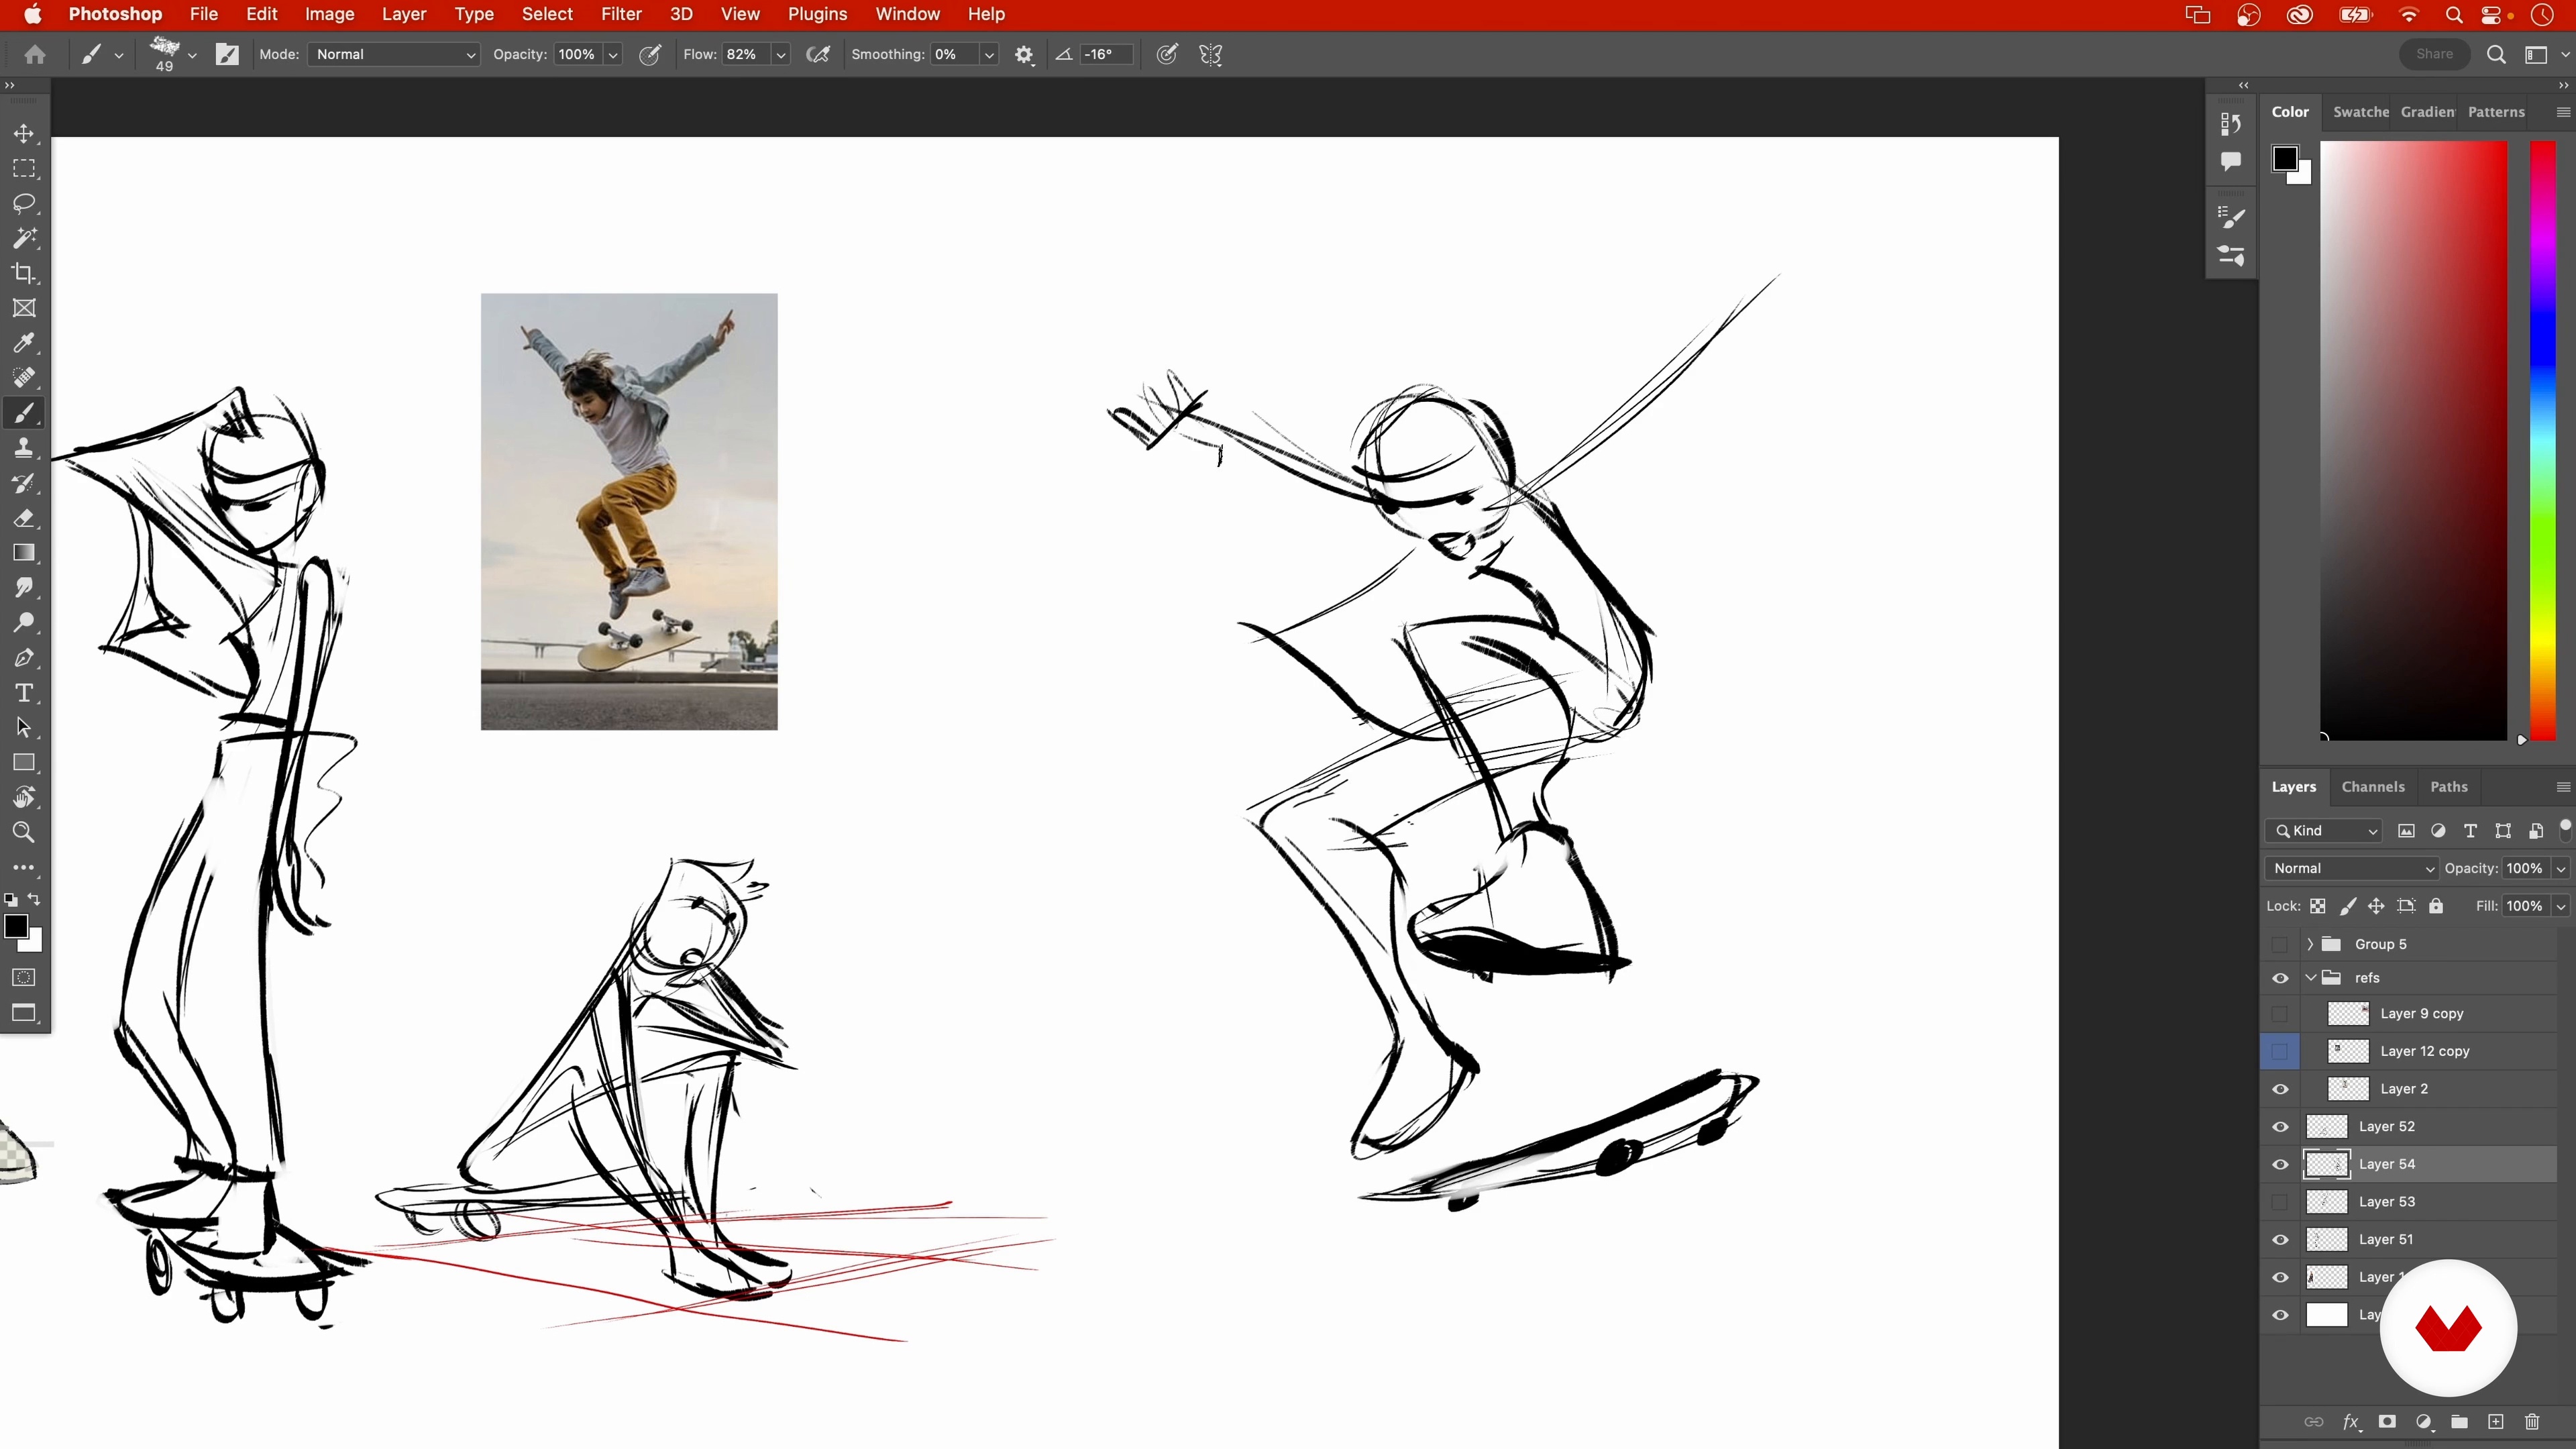The image size is (2576, 1449).
Task: Click the Home button in options bar
Action: [x=35, y=55]
